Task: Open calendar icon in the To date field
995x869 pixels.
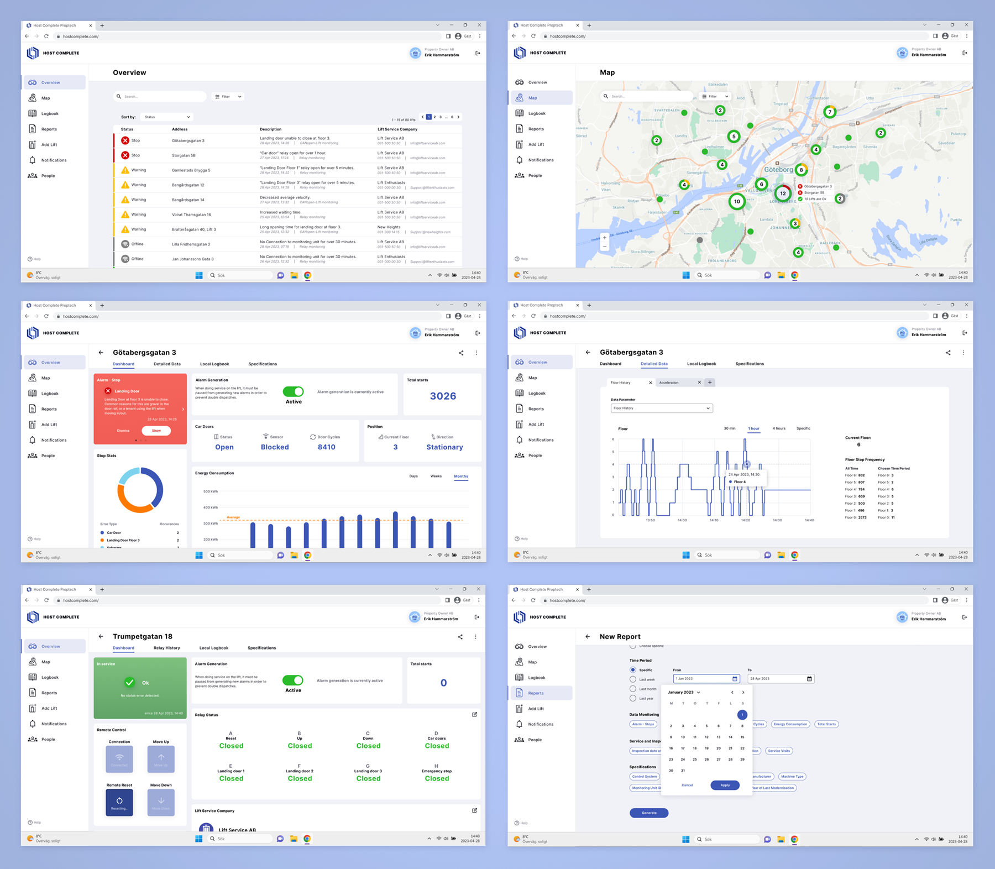Action: coord(809,679)
